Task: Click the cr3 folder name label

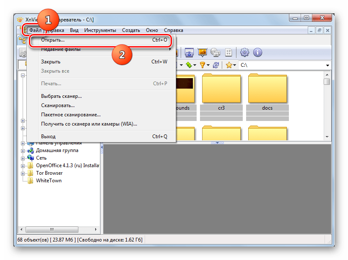Action: [x=221, y=108]
